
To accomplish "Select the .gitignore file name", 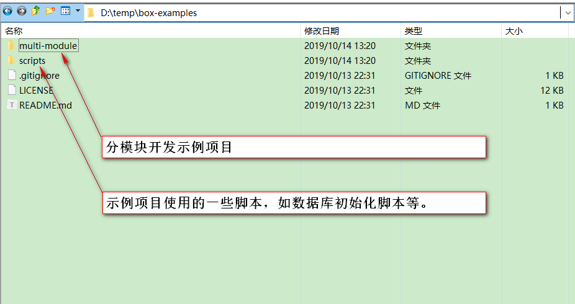I will coord(39,76).
